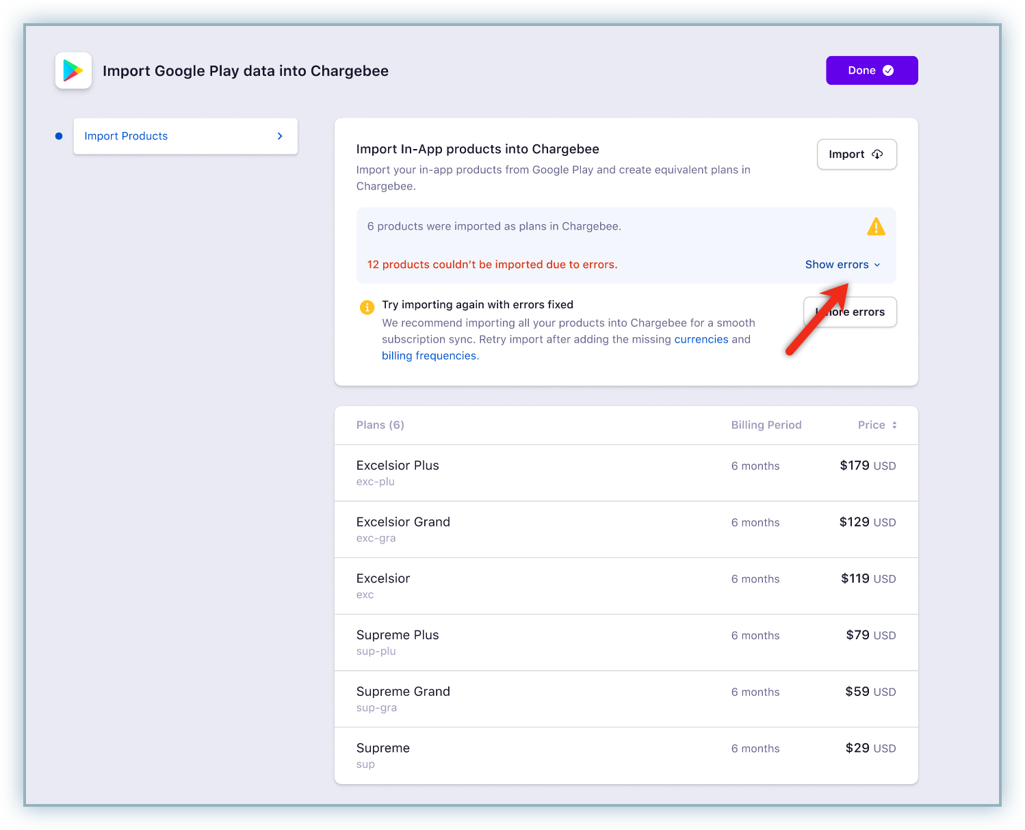Click the Google Play logo icon
Image resolution: width=1025 pixels, height=830 pixels.
point(73,70)
